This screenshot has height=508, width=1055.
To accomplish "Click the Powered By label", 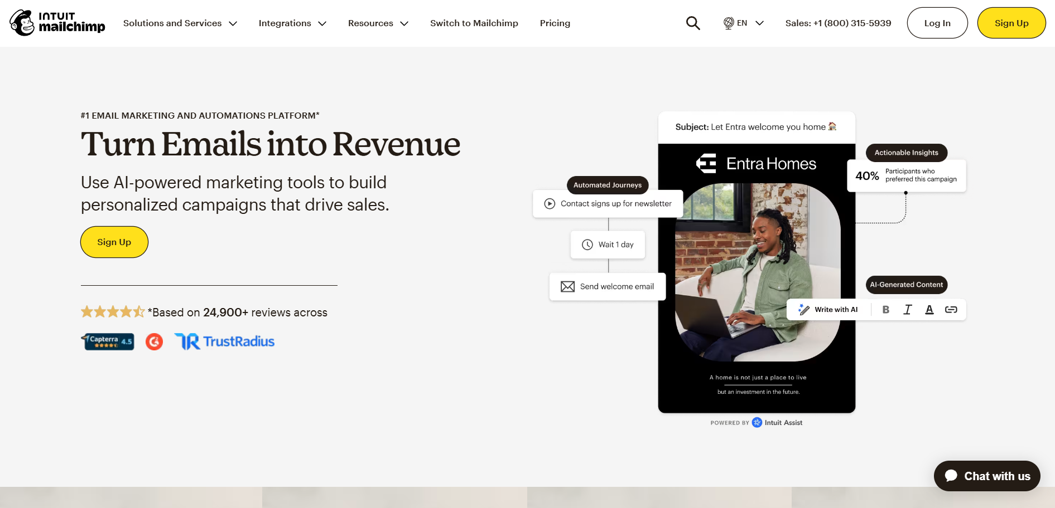I will 730,423.
